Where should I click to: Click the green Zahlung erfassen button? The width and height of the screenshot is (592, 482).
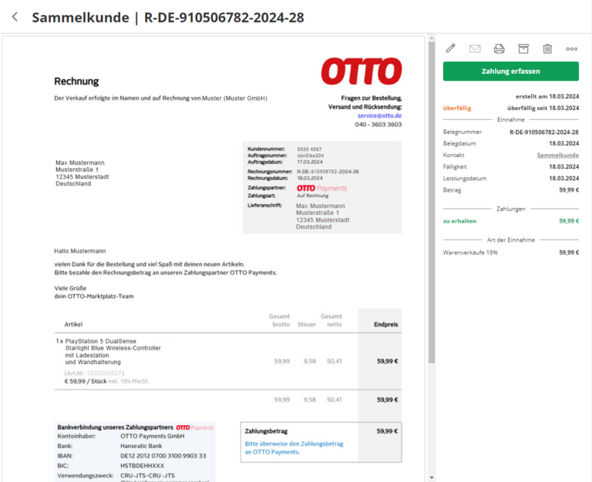point(510,72)
